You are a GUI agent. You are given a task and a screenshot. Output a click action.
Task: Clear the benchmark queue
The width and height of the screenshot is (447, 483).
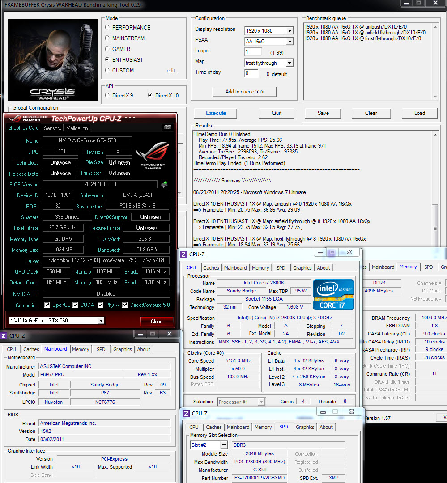click(371, 113)
